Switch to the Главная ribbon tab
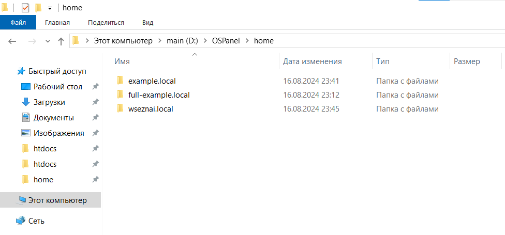The image size is (505, 235). [57, 23]
